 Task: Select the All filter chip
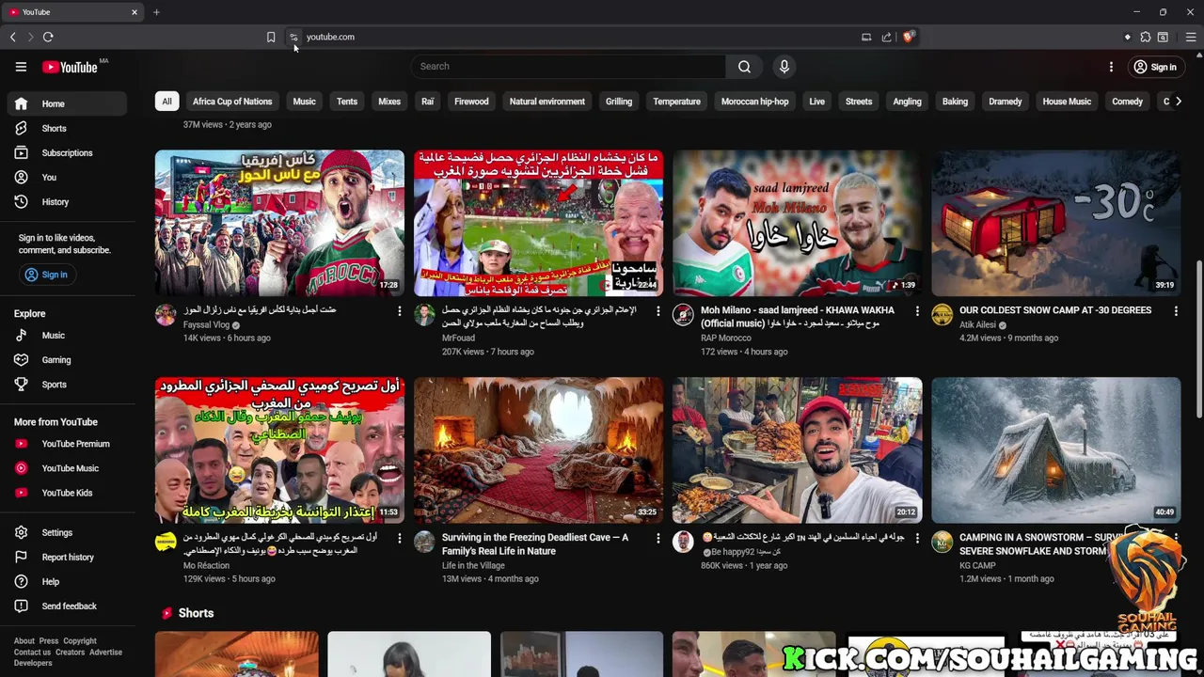pos(166,102)
